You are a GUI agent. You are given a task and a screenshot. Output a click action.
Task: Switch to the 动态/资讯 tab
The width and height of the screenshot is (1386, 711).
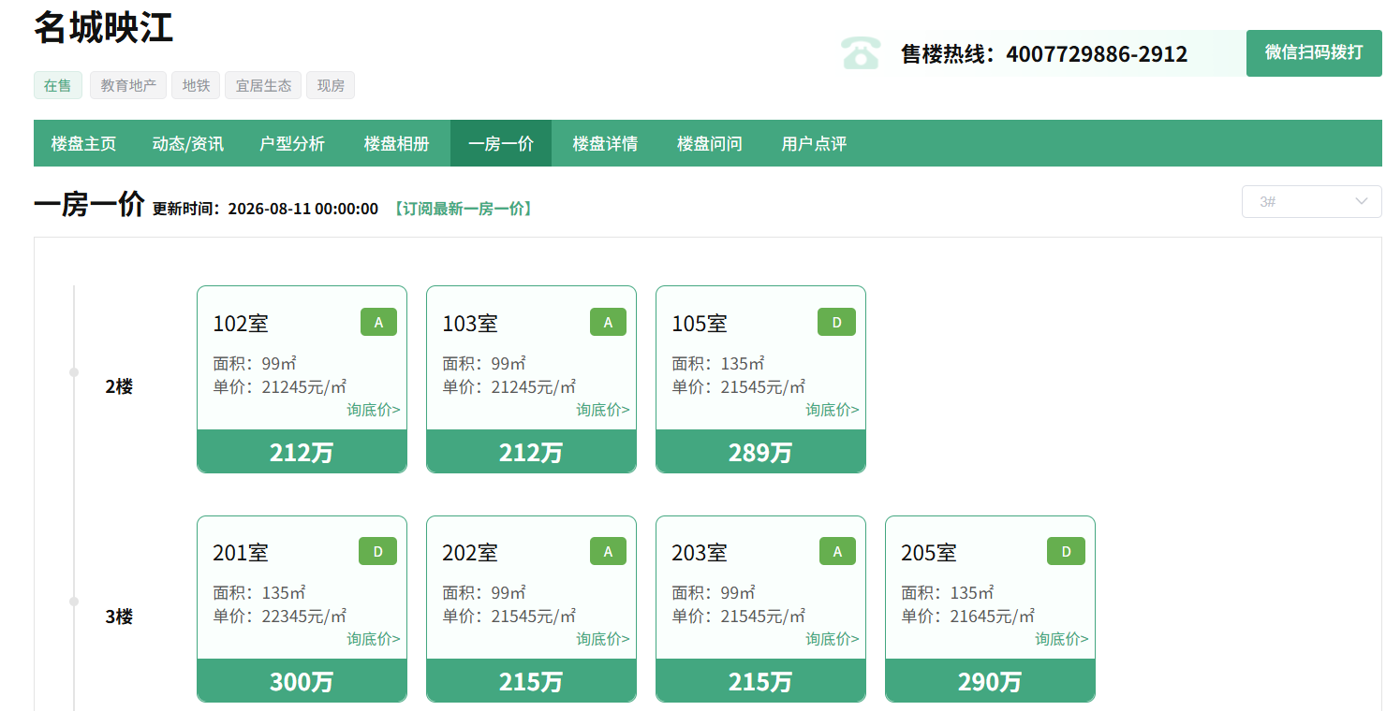click(x=187, y=143)
